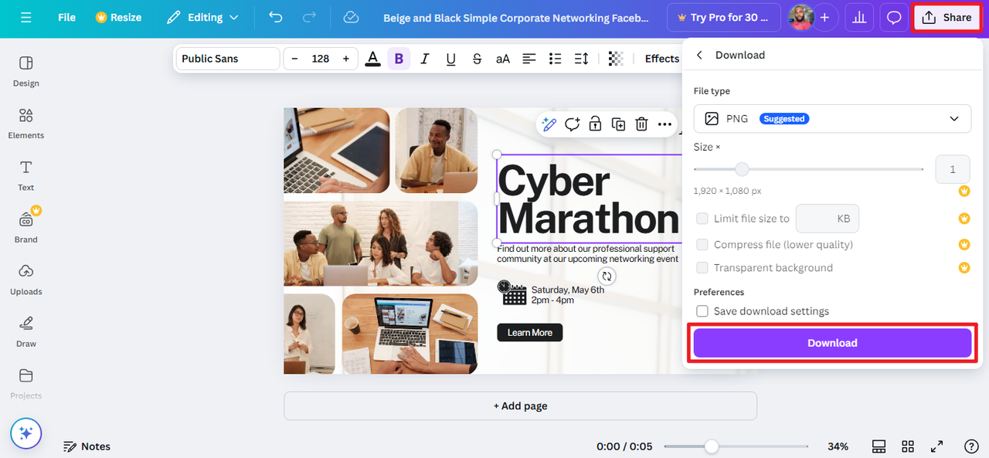Open the Notes panel
The image size is (989, 458).
pyautogui.click(x=87, y=446)
